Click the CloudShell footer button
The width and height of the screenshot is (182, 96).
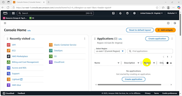tap(8, 93)
